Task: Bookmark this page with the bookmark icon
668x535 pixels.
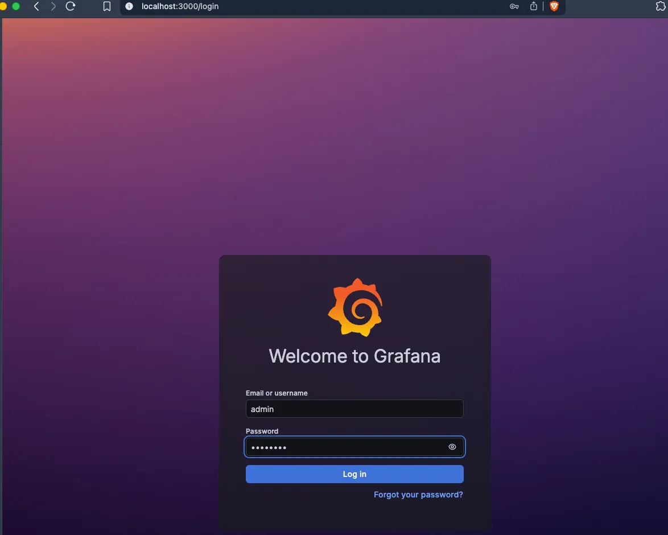Action: pyautogui.click(x=106, y=6)
